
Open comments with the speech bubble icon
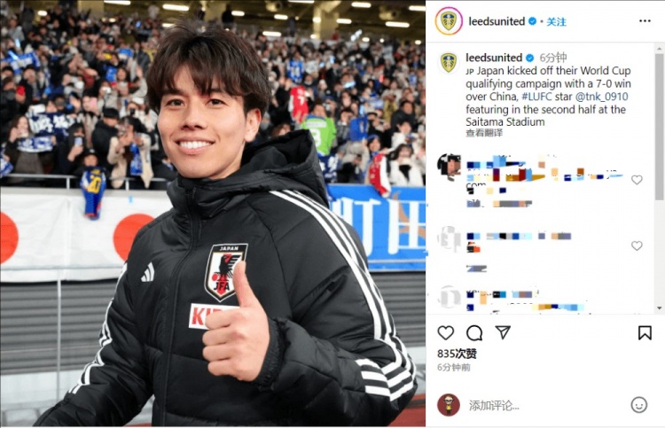(x=474, y=333)
